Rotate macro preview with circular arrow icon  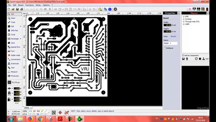[196, 59]
